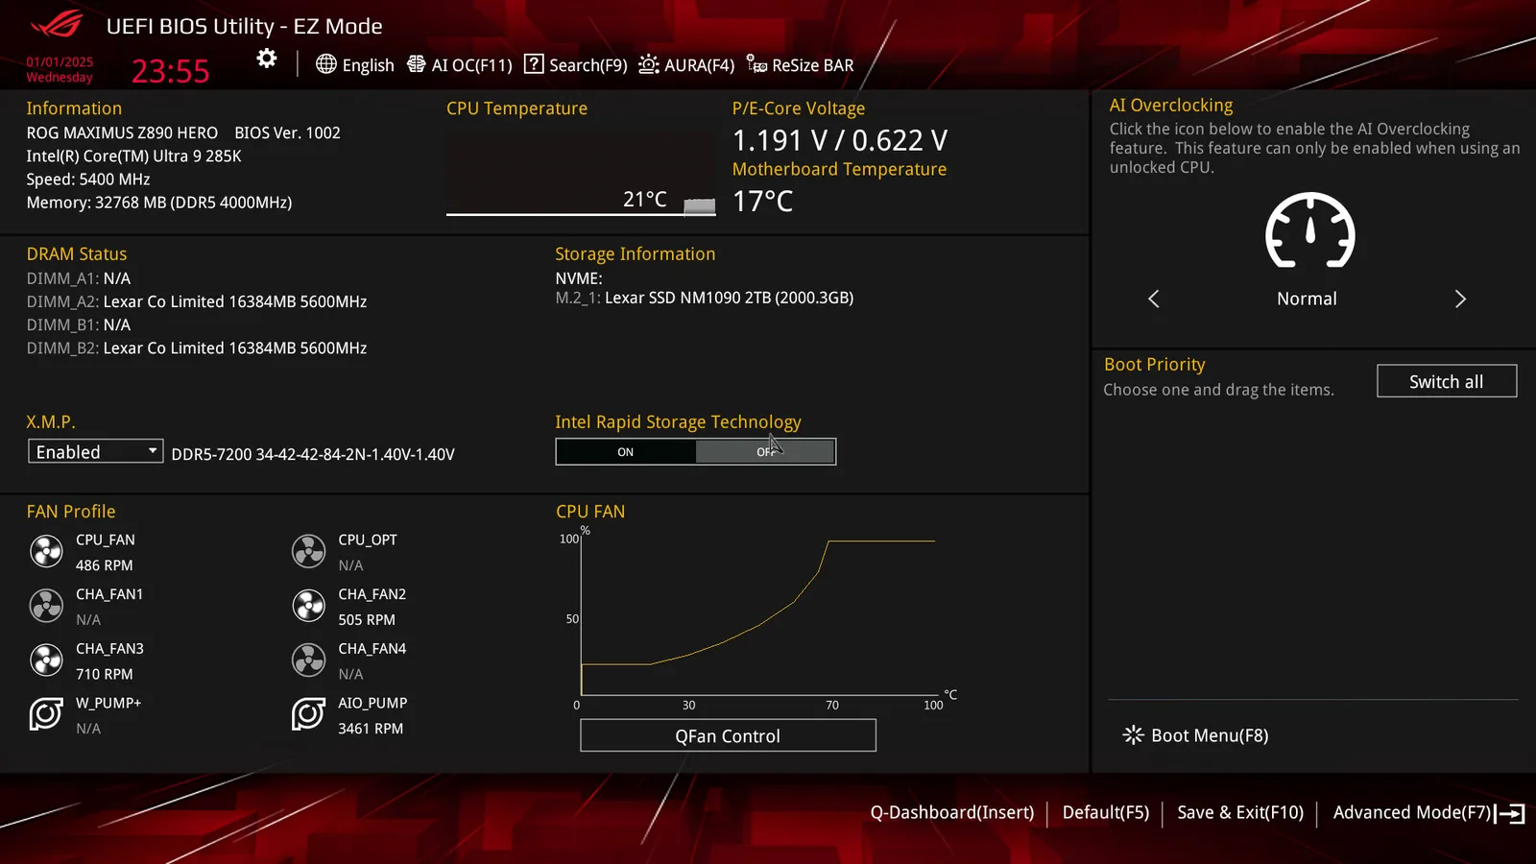Viewport: 1536px width, 864px height.
Task: Click DIMM_B2 Lexar memory entry
Action: (x=197, y=348)
